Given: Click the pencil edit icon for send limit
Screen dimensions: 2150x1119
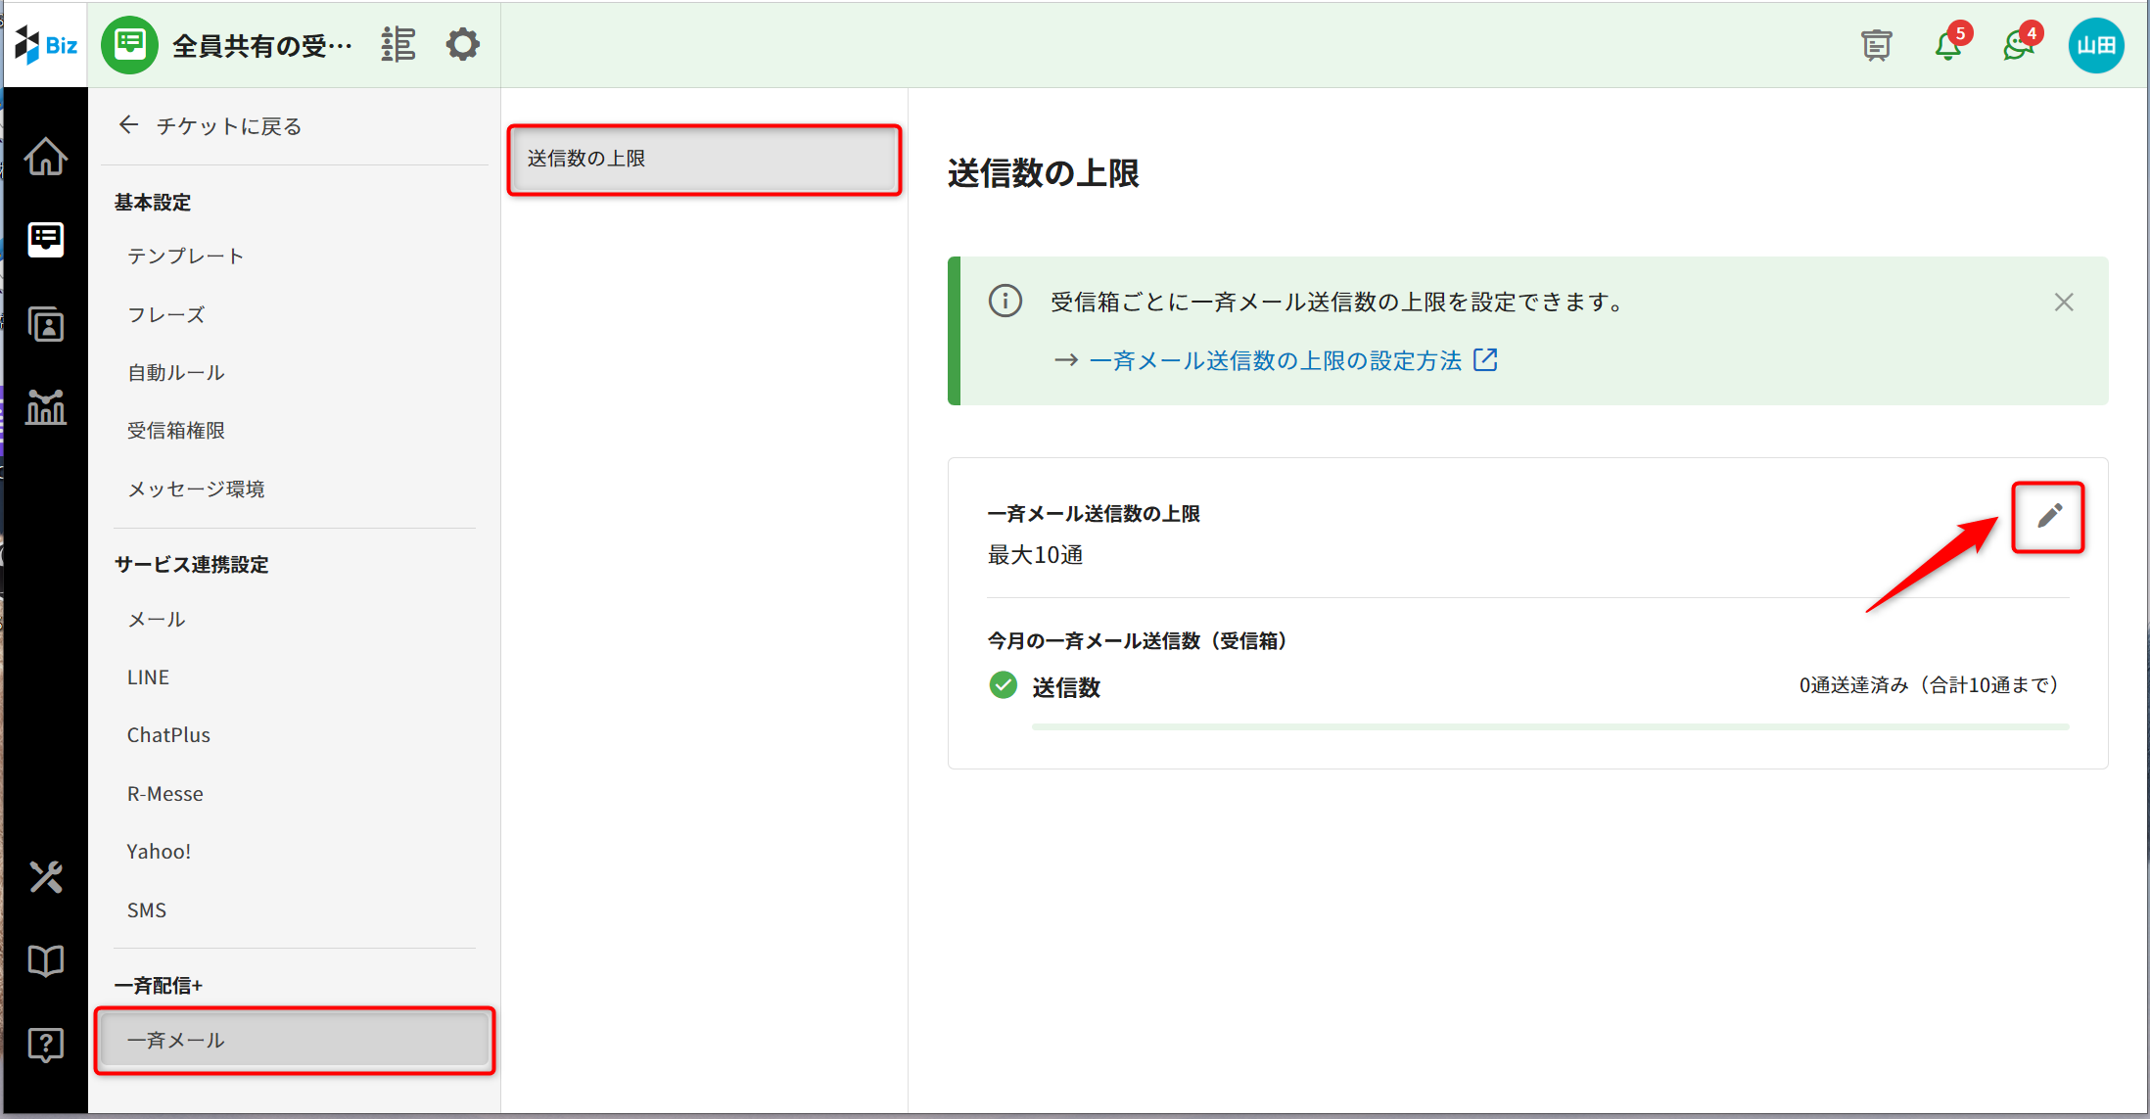Looking at the screenshot, I should 2048,516.
